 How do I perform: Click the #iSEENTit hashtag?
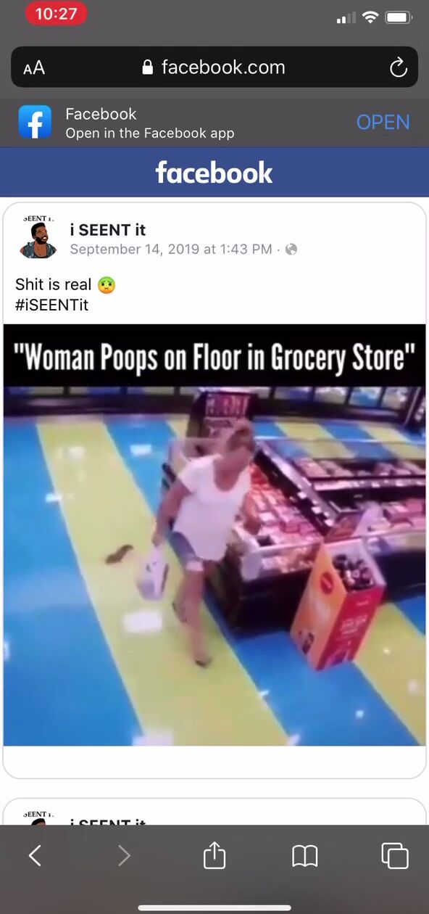click(51, 305)
